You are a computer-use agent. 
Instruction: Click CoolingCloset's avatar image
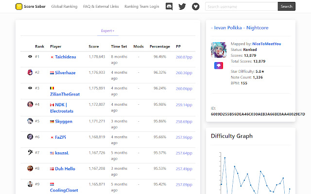[x=30, y=184]
